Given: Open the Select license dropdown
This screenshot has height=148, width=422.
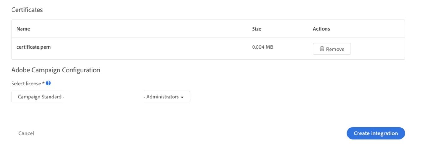Looking at the screenshot, I should click(x=101, y=97).
